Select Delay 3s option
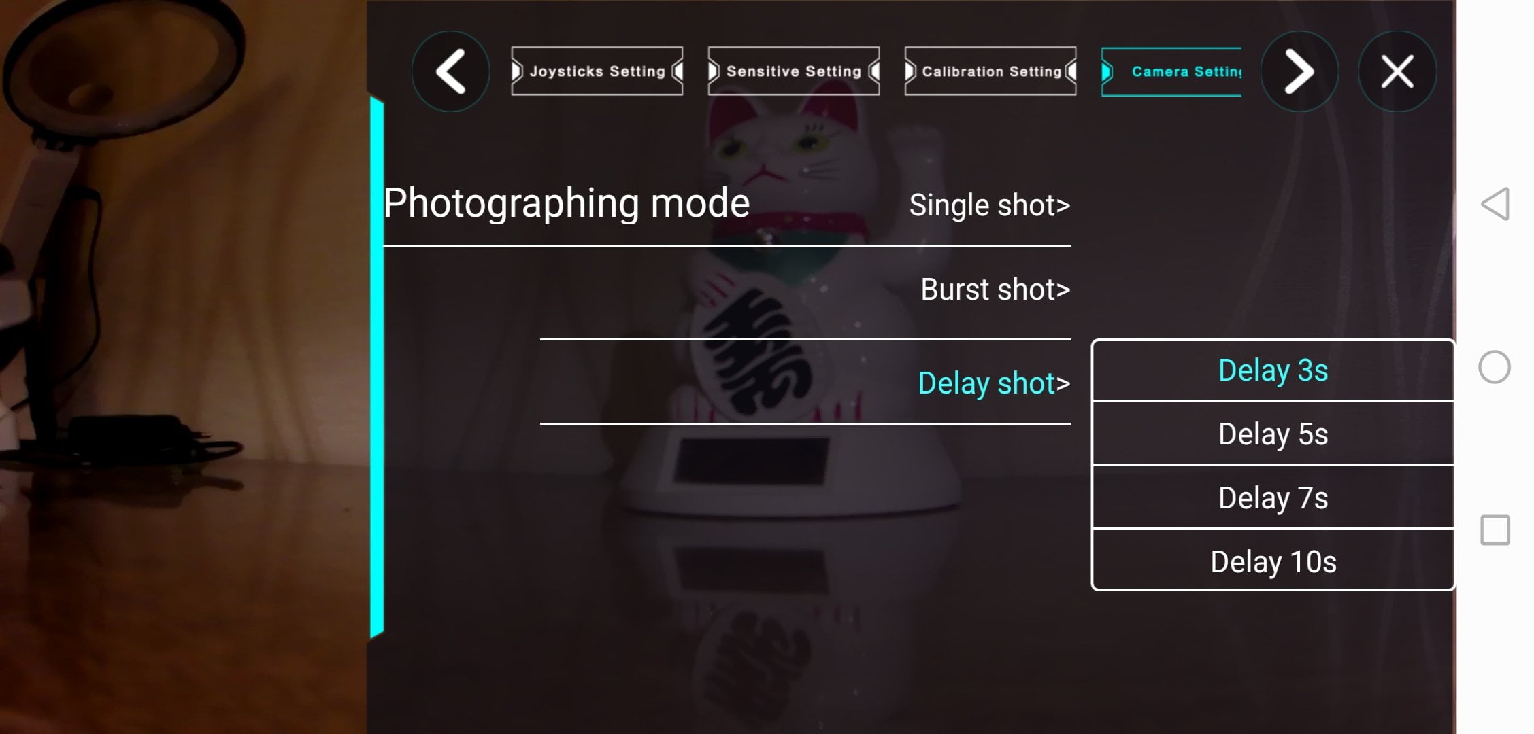The width and height of the screenshot is (1534, 734). [1273, 370]
